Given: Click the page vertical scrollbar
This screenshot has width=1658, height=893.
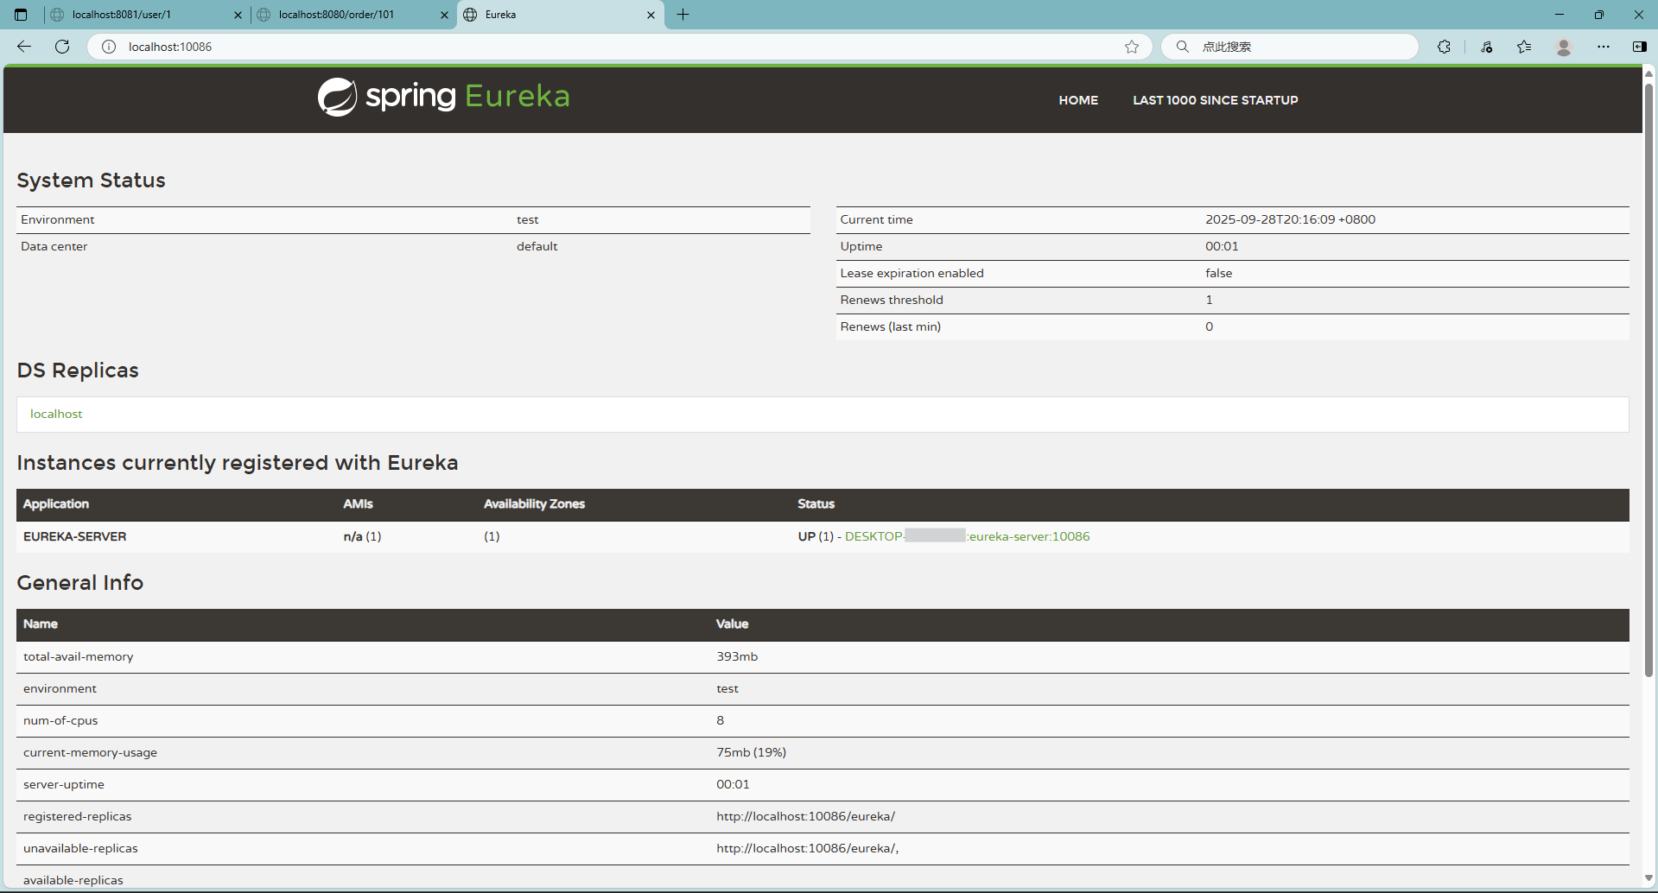Looking at the screenshot, I should pos(1648,380).
